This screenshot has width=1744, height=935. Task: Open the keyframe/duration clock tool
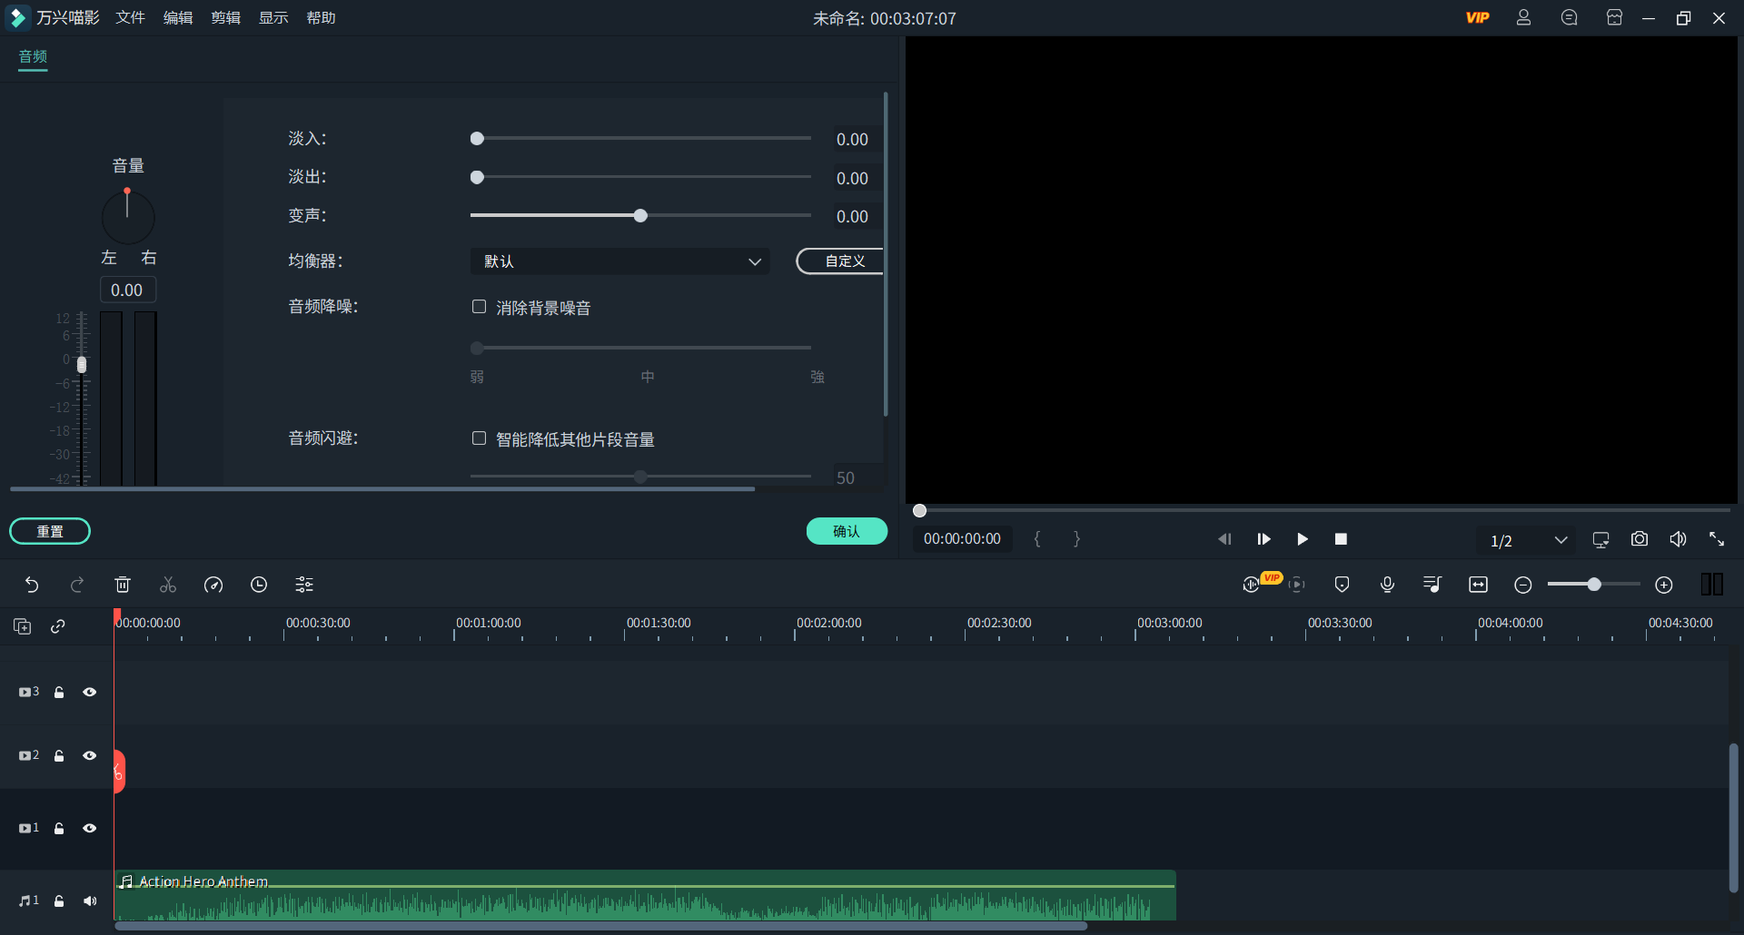pos(259,585)
